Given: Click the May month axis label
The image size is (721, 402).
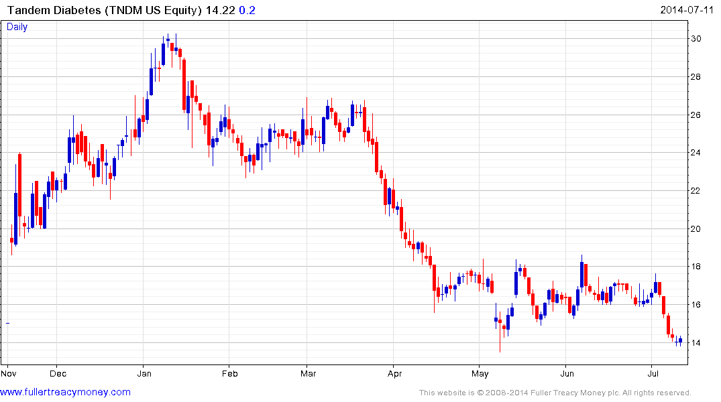Looking at the screenshot, I should [x=480, y=373].
